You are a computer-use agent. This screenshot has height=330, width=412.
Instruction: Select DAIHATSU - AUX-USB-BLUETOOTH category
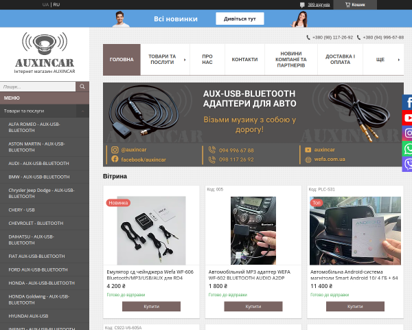click(45, 240)
